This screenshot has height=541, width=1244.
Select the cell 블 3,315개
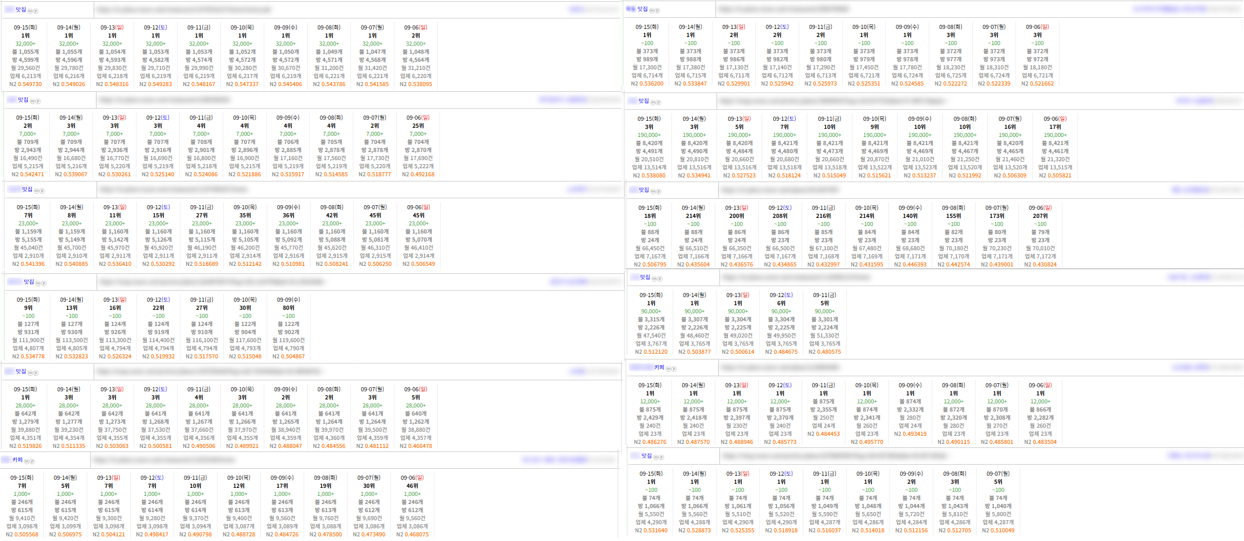tap(651, 320)
